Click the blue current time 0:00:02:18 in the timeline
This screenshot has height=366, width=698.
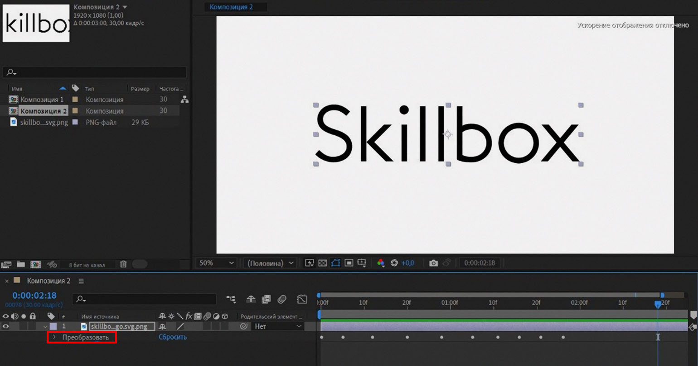click(34, 295)
